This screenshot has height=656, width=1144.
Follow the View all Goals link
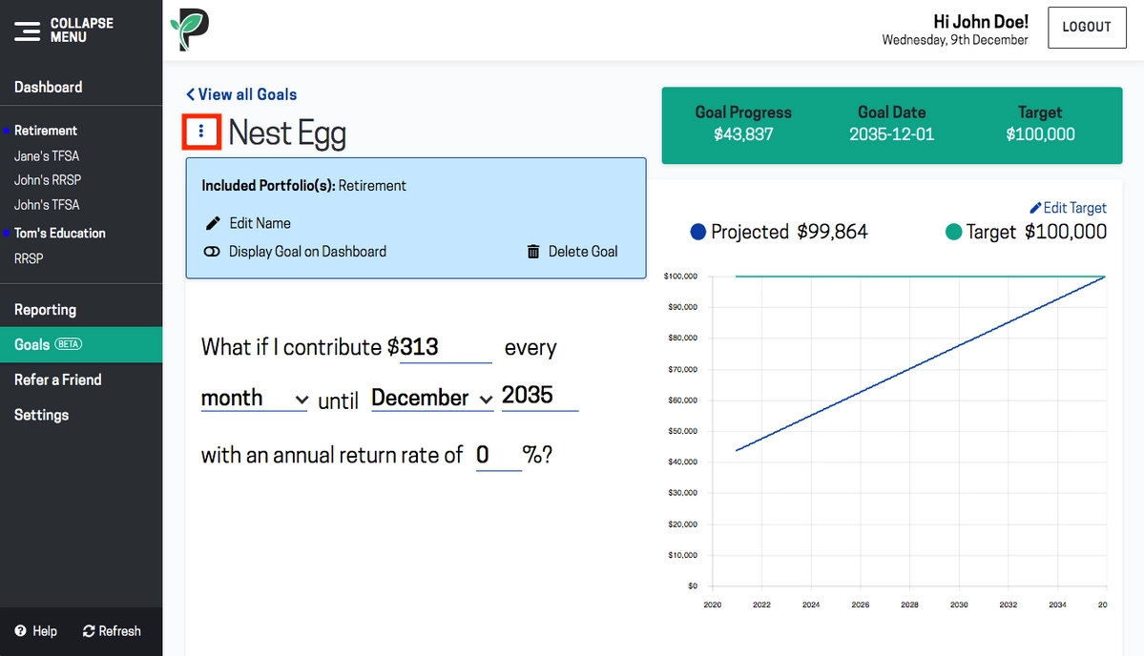[247, 94]
